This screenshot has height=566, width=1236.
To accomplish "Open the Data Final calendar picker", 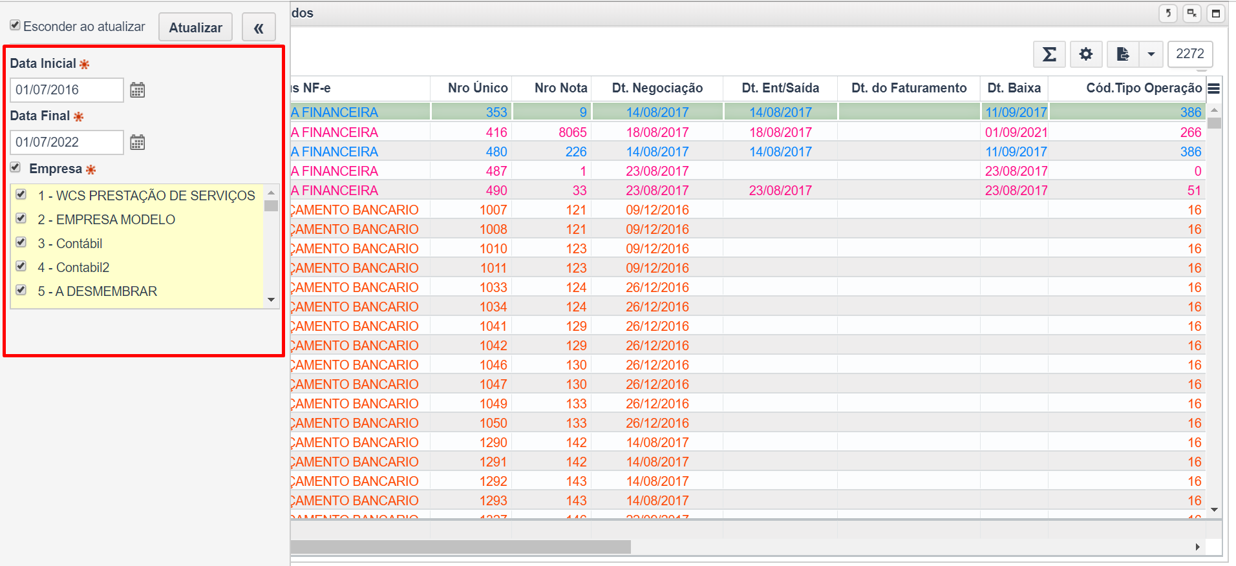I will point(137,142).
